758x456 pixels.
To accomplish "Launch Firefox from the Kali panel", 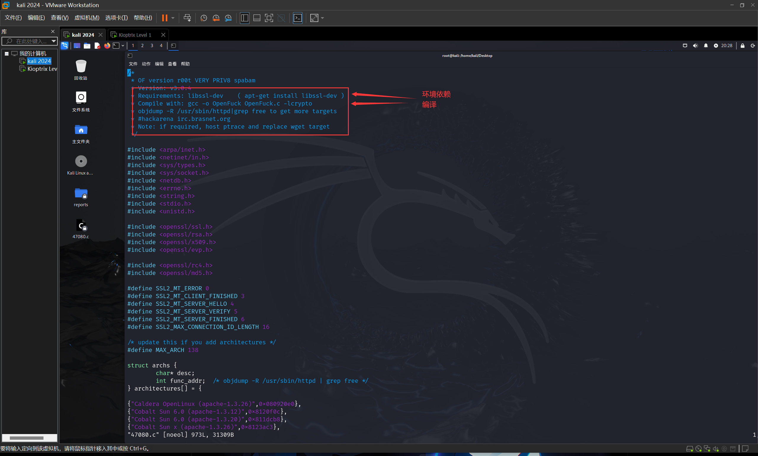I will [x=107, y=45].
